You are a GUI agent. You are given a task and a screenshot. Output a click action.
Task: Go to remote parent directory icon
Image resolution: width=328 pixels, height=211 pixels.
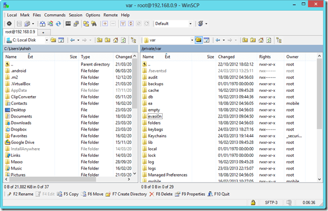(245, 40)
